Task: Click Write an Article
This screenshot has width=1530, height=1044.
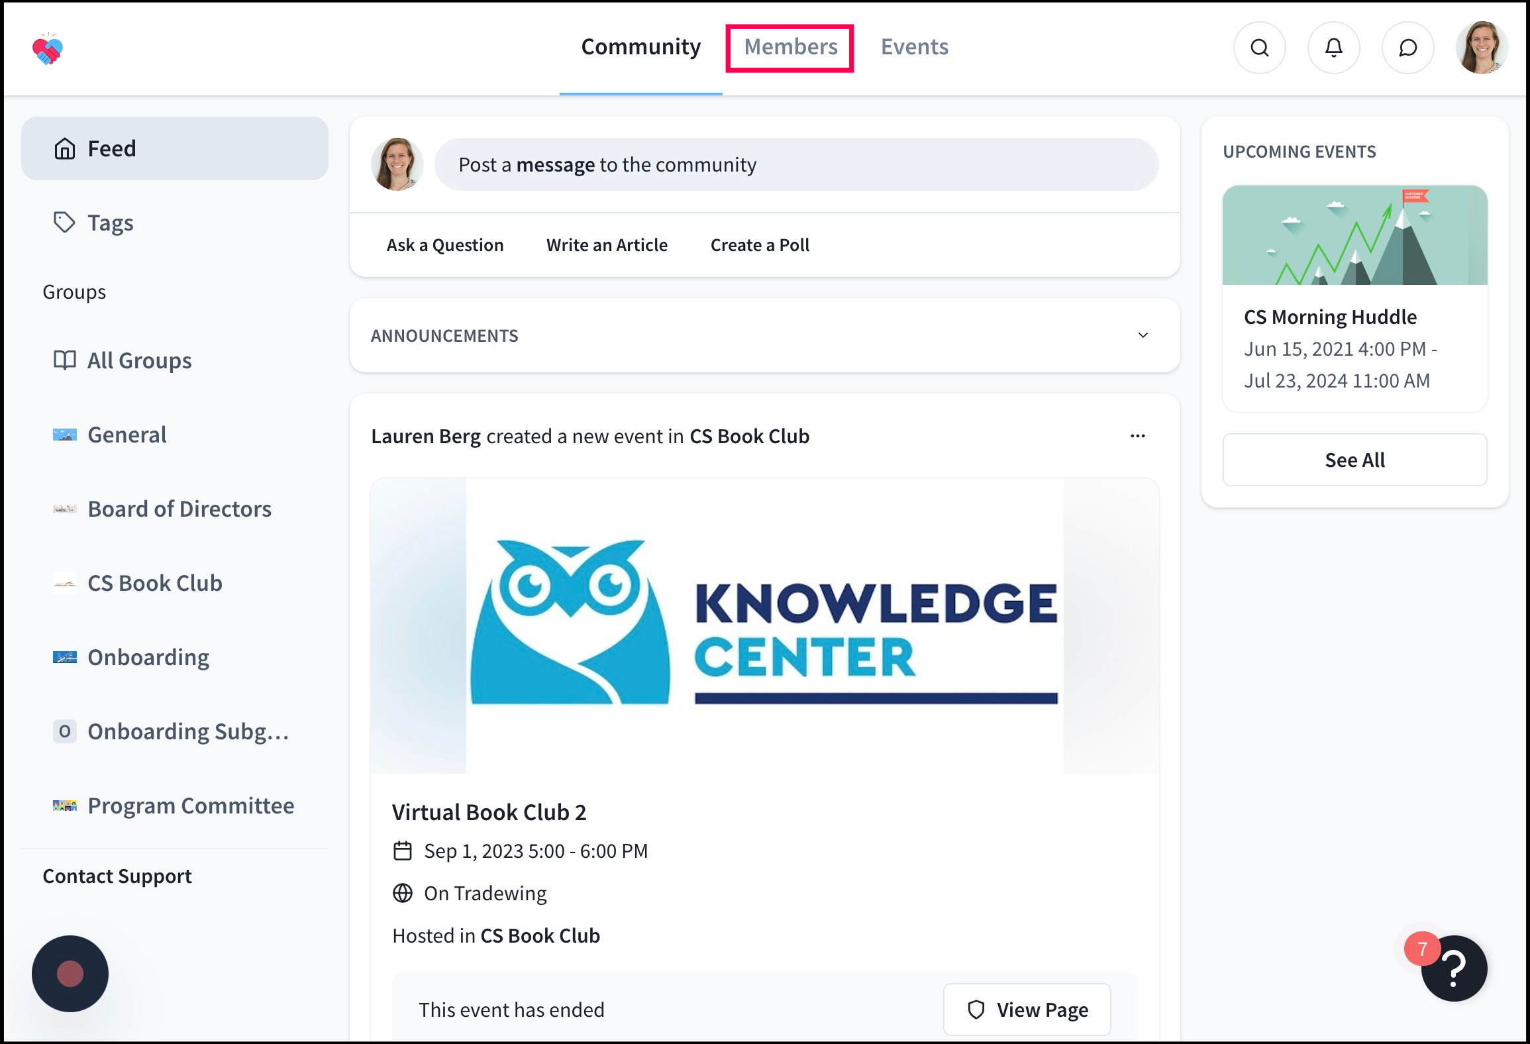Action: click(x=607, y=245)
